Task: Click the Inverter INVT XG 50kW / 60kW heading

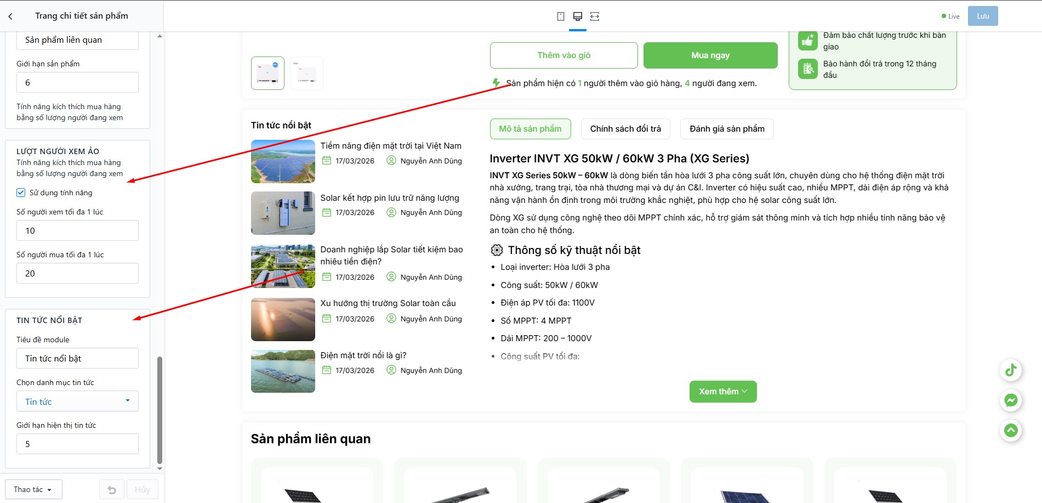Action: 619,159
